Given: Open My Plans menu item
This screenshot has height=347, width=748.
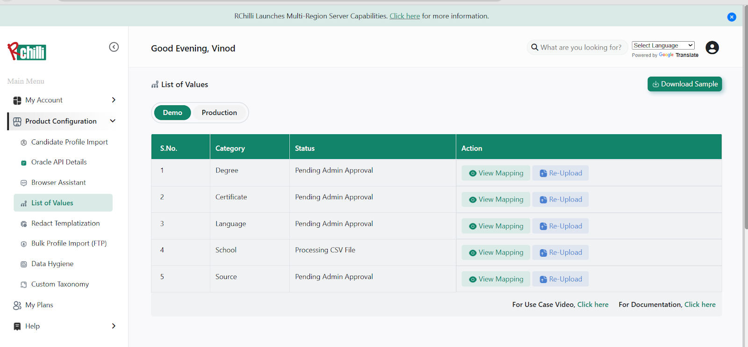Looking at the screenshot, I should [x=39, y=305].
